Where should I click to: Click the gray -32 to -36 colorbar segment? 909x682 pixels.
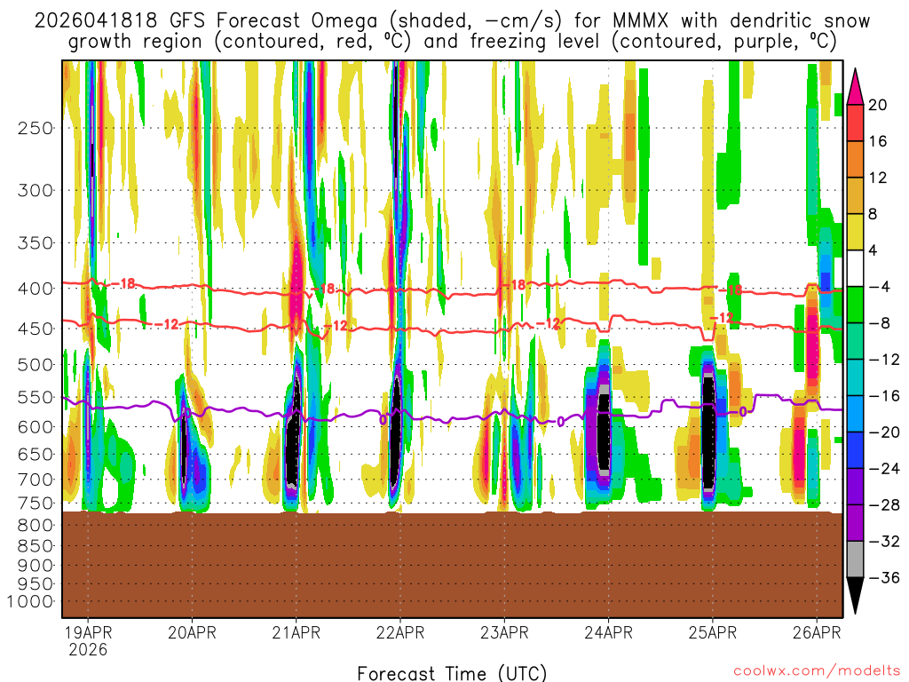pyautogui.click(x=856, y=559)
